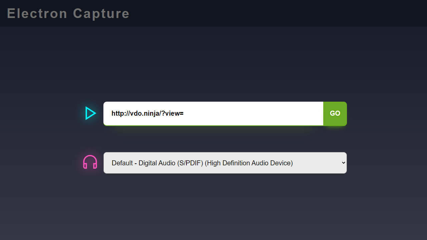Click 'High Definition Audio Device' in the selector
The image size is (427, 240).
tap(249, 163)
